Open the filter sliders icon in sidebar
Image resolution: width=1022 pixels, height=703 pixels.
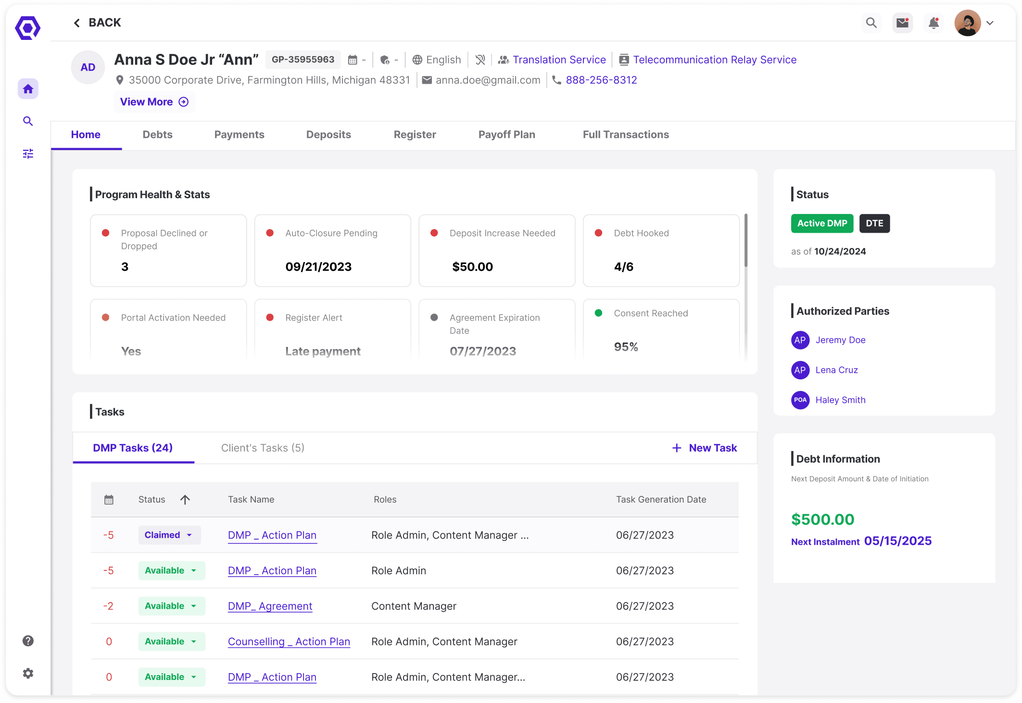pyautogui.click(x=28, y=154)
